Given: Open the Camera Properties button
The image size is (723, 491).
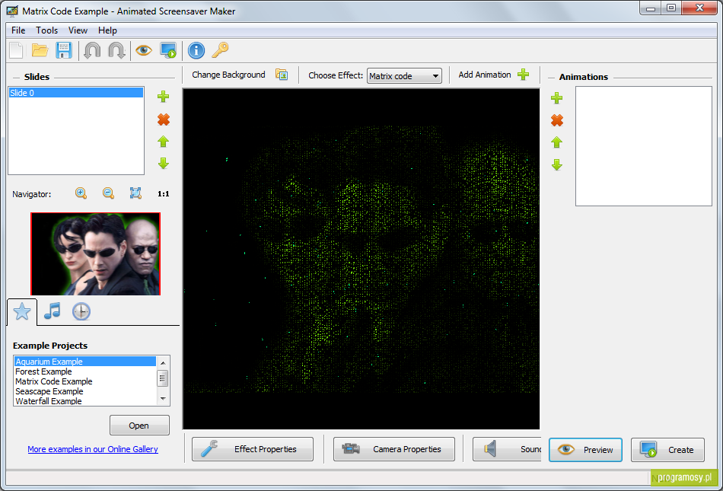Looking at the screenshot, I should tap(394, 449).
